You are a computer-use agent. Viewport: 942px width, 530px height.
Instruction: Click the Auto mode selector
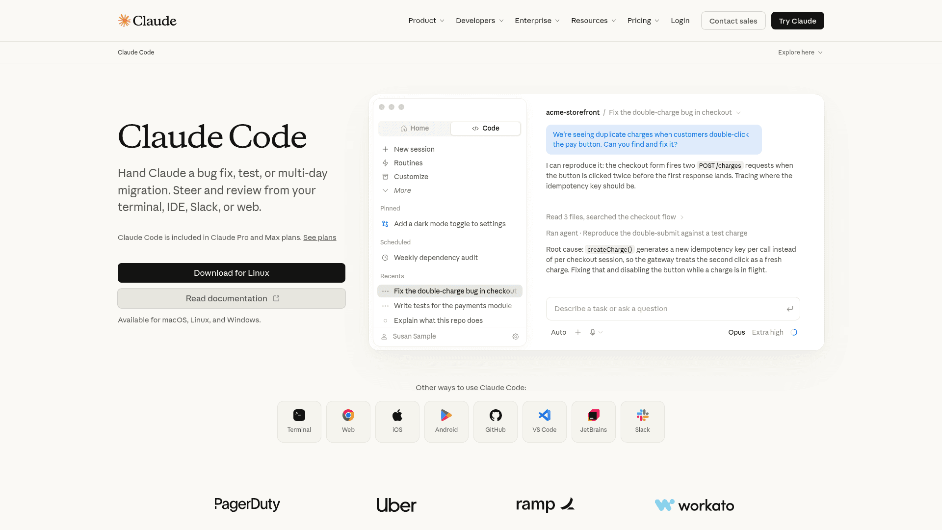point(558,332)
